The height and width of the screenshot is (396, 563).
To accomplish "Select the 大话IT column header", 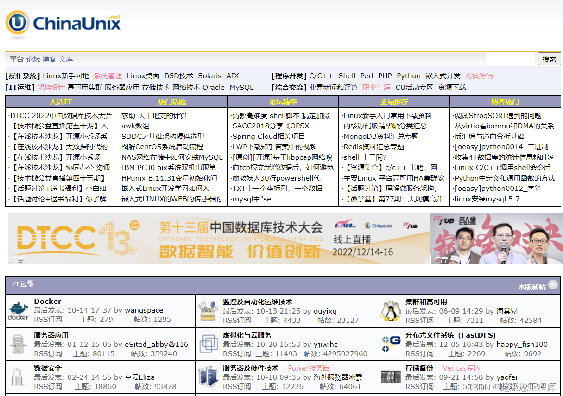I will pyautogui.click(x=61, y=101).
